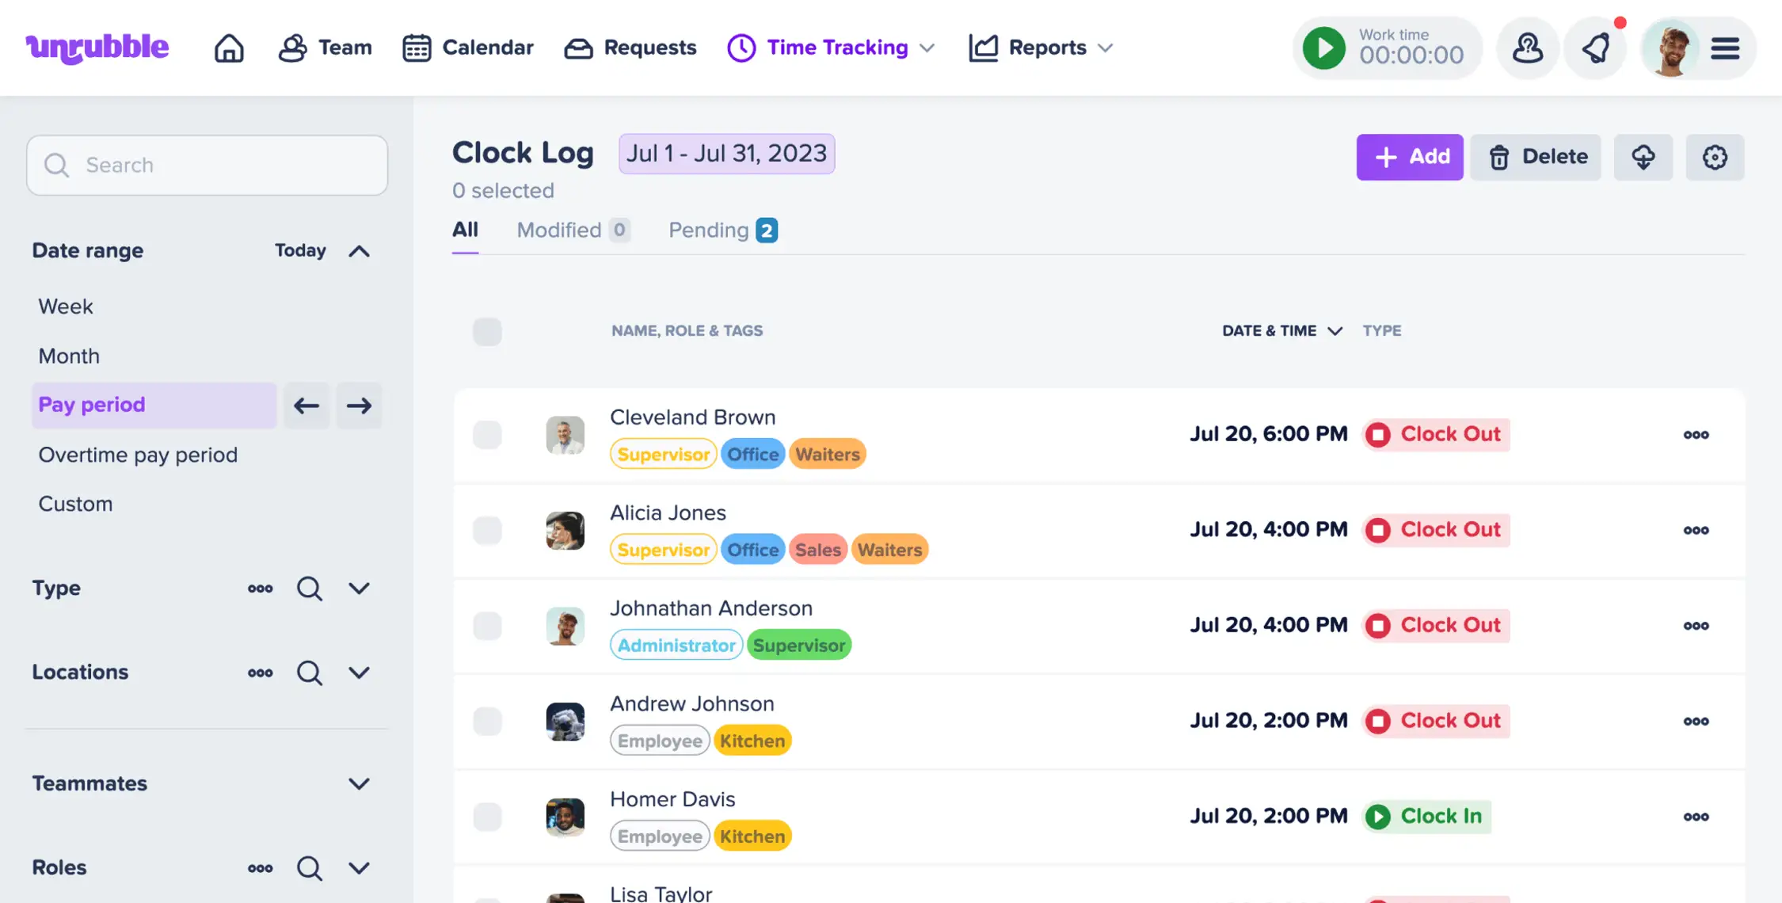Open options menu for Cleveland Brown's entry
This screenshot has height=903, width=1782.
(1696, 434)
